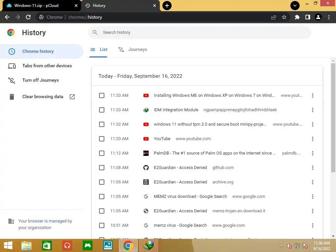336x252 pixels.
Task: Check the memz virus 10:51 AM checkbox
Action: (x=102, y=225)
